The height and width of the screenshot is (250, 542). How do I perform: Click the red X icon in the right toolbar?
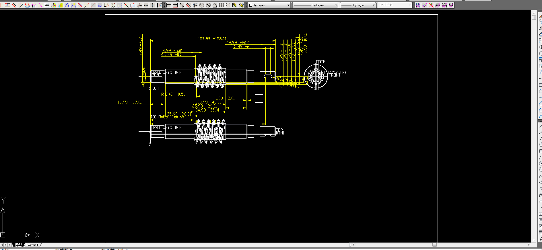click(431, 5)
